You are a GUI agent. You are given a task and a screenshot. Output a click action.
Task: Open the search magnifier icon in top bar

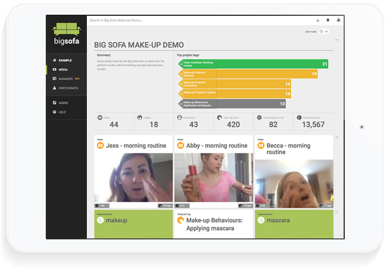click(318, 20)
